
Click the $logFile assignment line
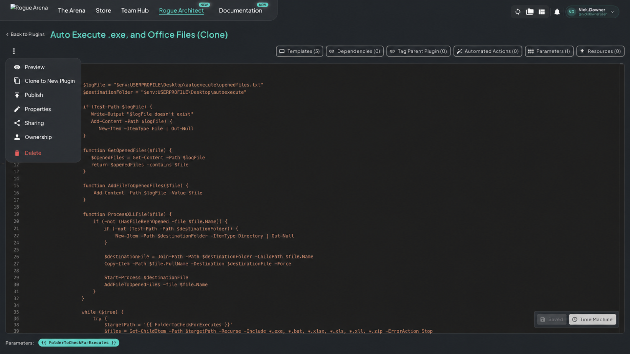[173, 85]
